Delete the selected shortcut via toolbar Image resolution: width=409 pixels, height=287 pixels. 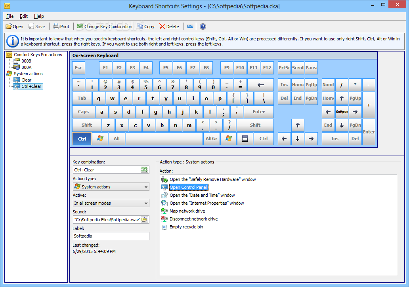pos(169,26)
